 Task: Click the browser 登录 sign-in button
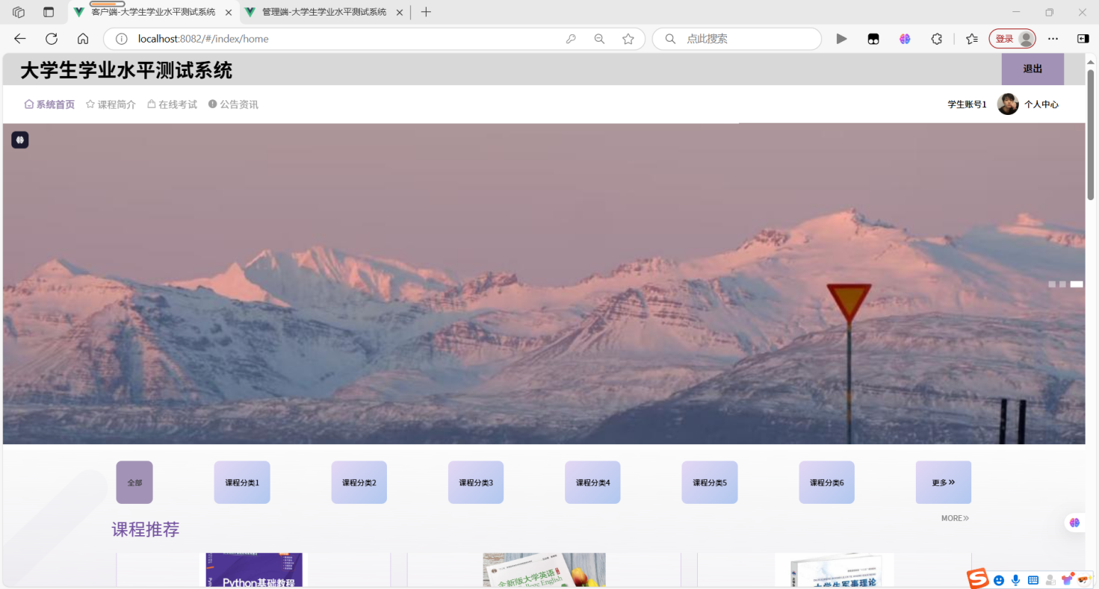pos(1012,39)
